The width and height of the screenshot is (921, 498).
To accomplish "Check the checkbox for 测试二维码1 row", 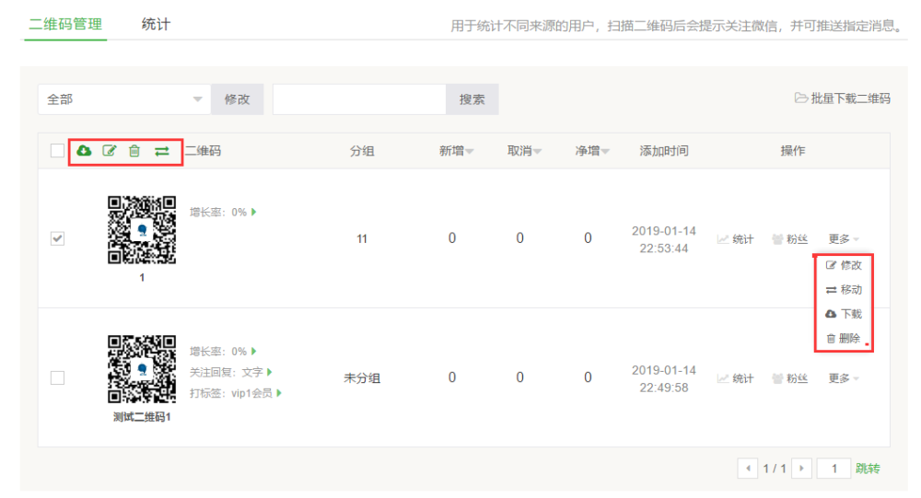I will [x=57, y=377].
